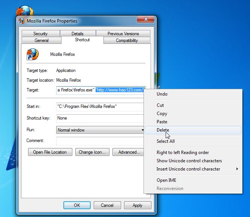Open the Firefox desktop icon behind the dialog

click(25, 10)
